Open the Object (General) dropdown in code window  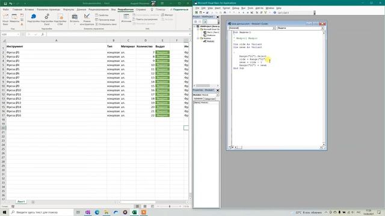click(x=274, y=28)
